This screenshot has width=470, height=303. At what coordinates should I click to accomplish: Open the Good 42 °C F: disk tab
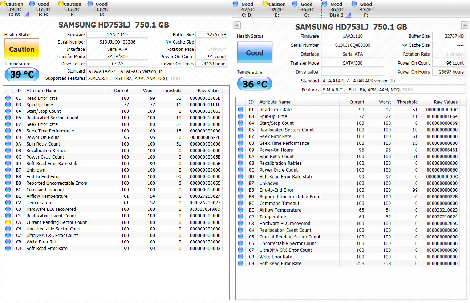click(x=366, y=9)
